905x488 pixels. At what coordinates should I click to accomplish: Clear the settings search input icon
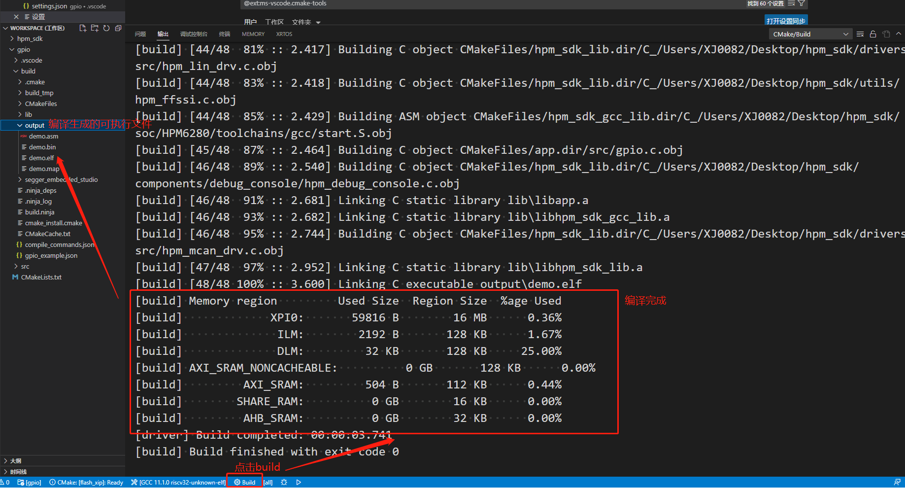click(x=791, y=3)
